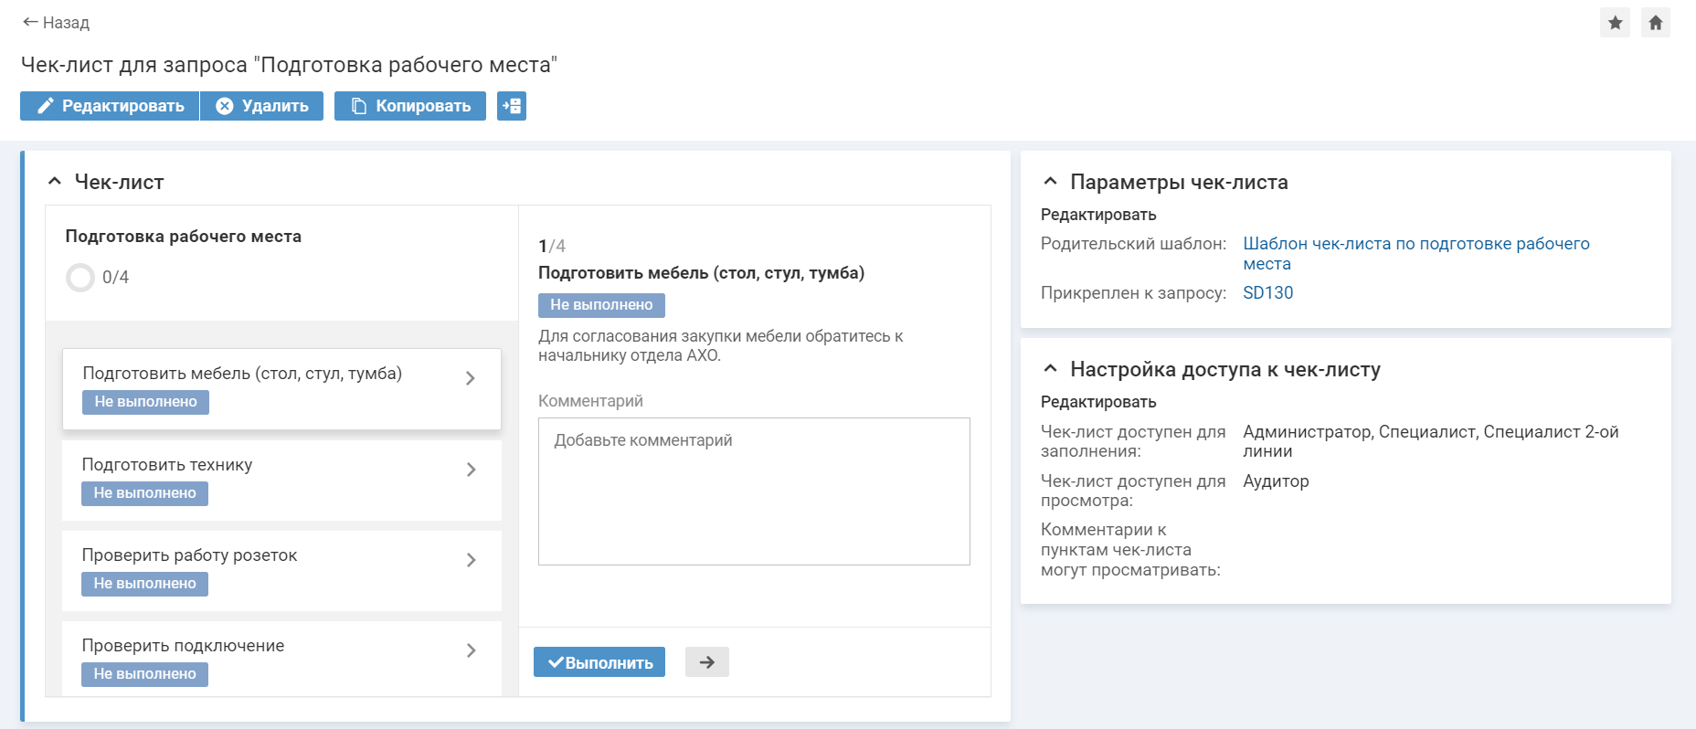Go to next item with arrow button

[x=706, y=662]
